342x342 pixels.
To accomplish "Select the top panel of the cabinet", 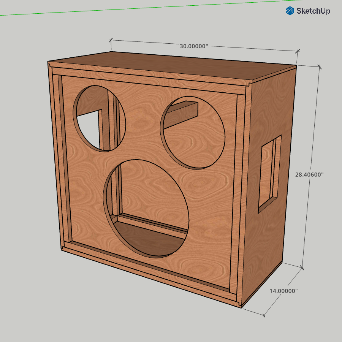I will tap(171, 66).
